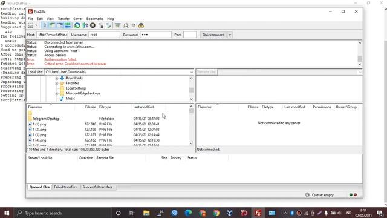387x218 pixels.
Task: Click the message log scrollbar down arrow
Action: click(360, 64)
